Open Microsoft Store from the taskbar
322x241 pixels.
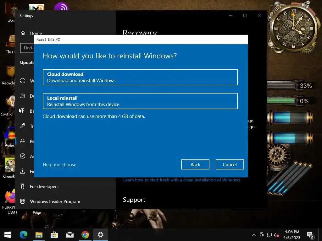coord(54,235)
